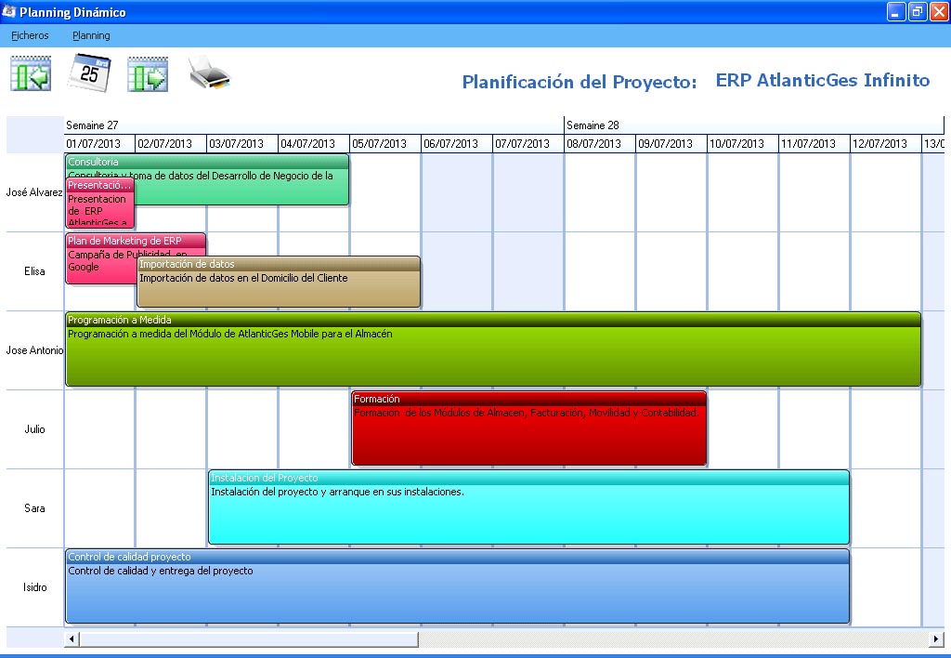Restore down the Planning Dinámico window
951x658 pixels.
click(x=918, y=11)
